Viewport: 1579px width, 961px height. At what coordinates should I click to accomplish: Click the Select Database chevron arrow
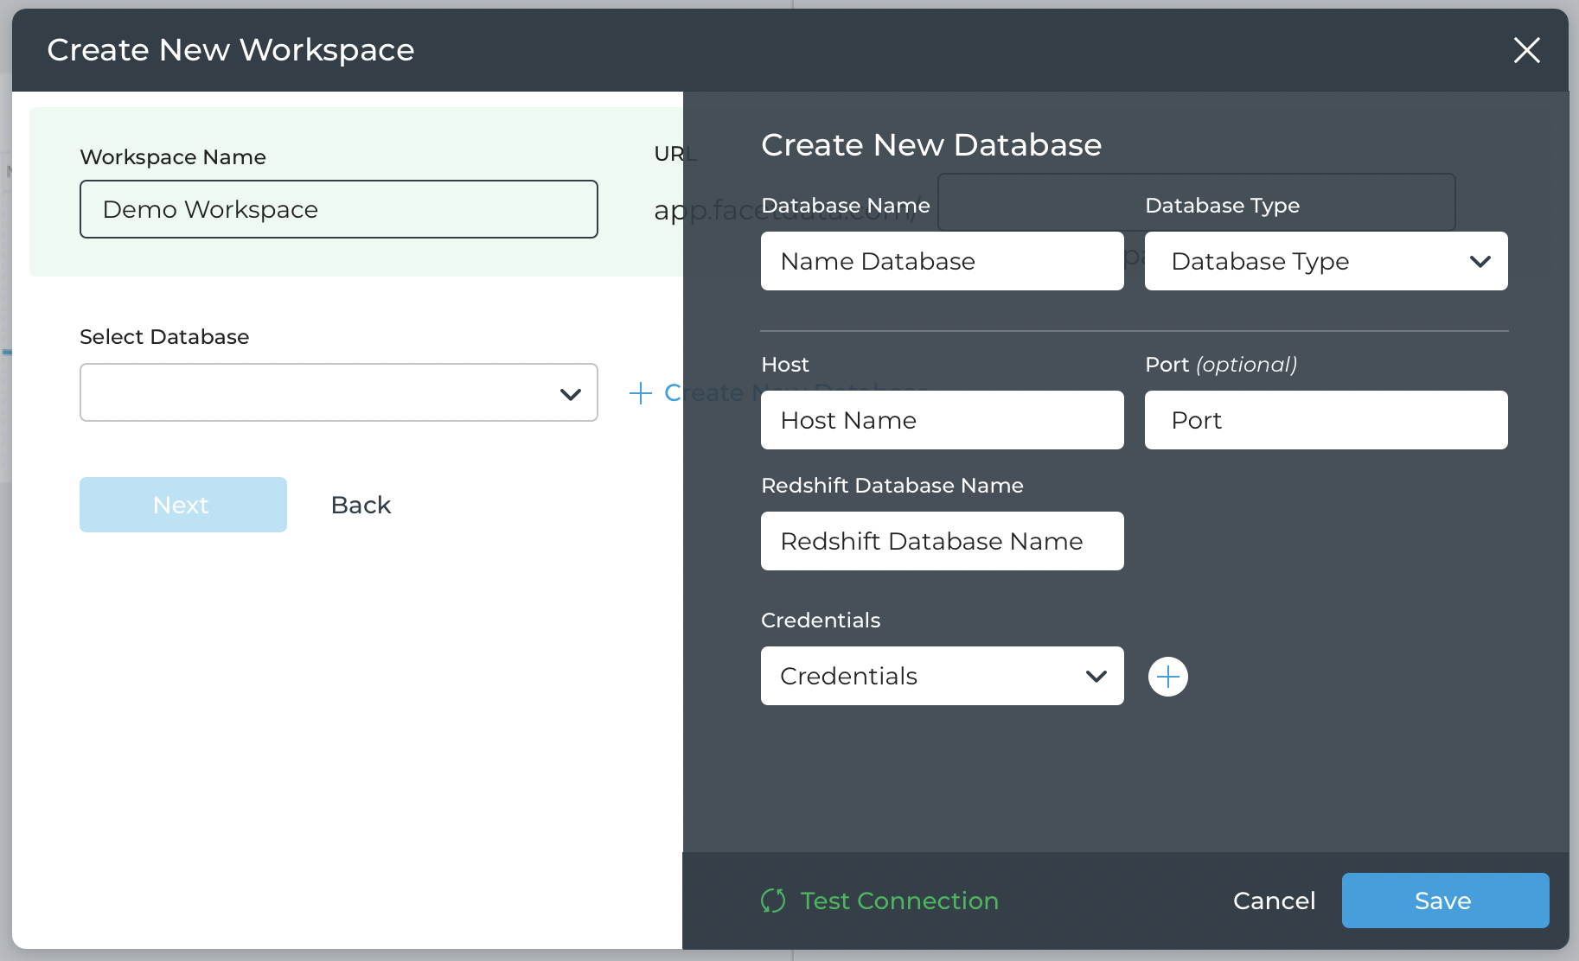tap(570, 394)
